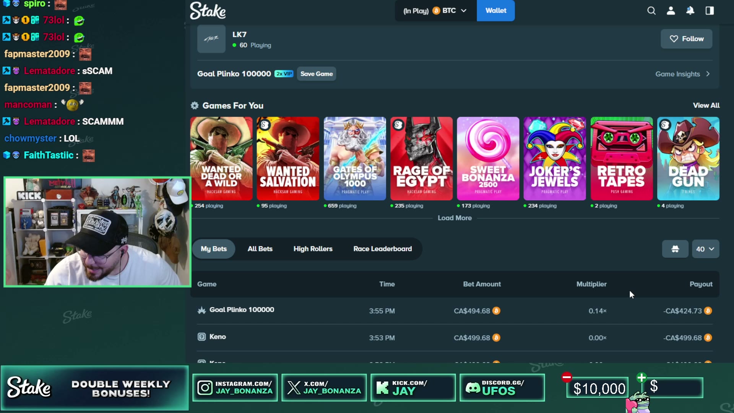Toggle the sidebar panel icon
The height and width of the screenshot is (413, 734).
coord(710,11)
